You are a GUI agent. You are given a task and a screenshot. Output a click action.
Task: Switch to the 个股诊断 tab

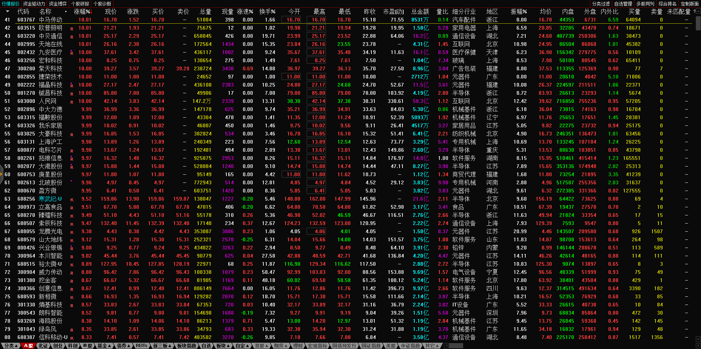coord(102,4)
